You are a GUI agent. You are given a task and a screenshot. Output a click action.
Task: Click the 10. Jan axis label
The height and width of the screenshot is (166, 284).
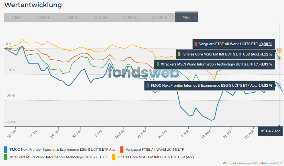(x=11, y=134)
